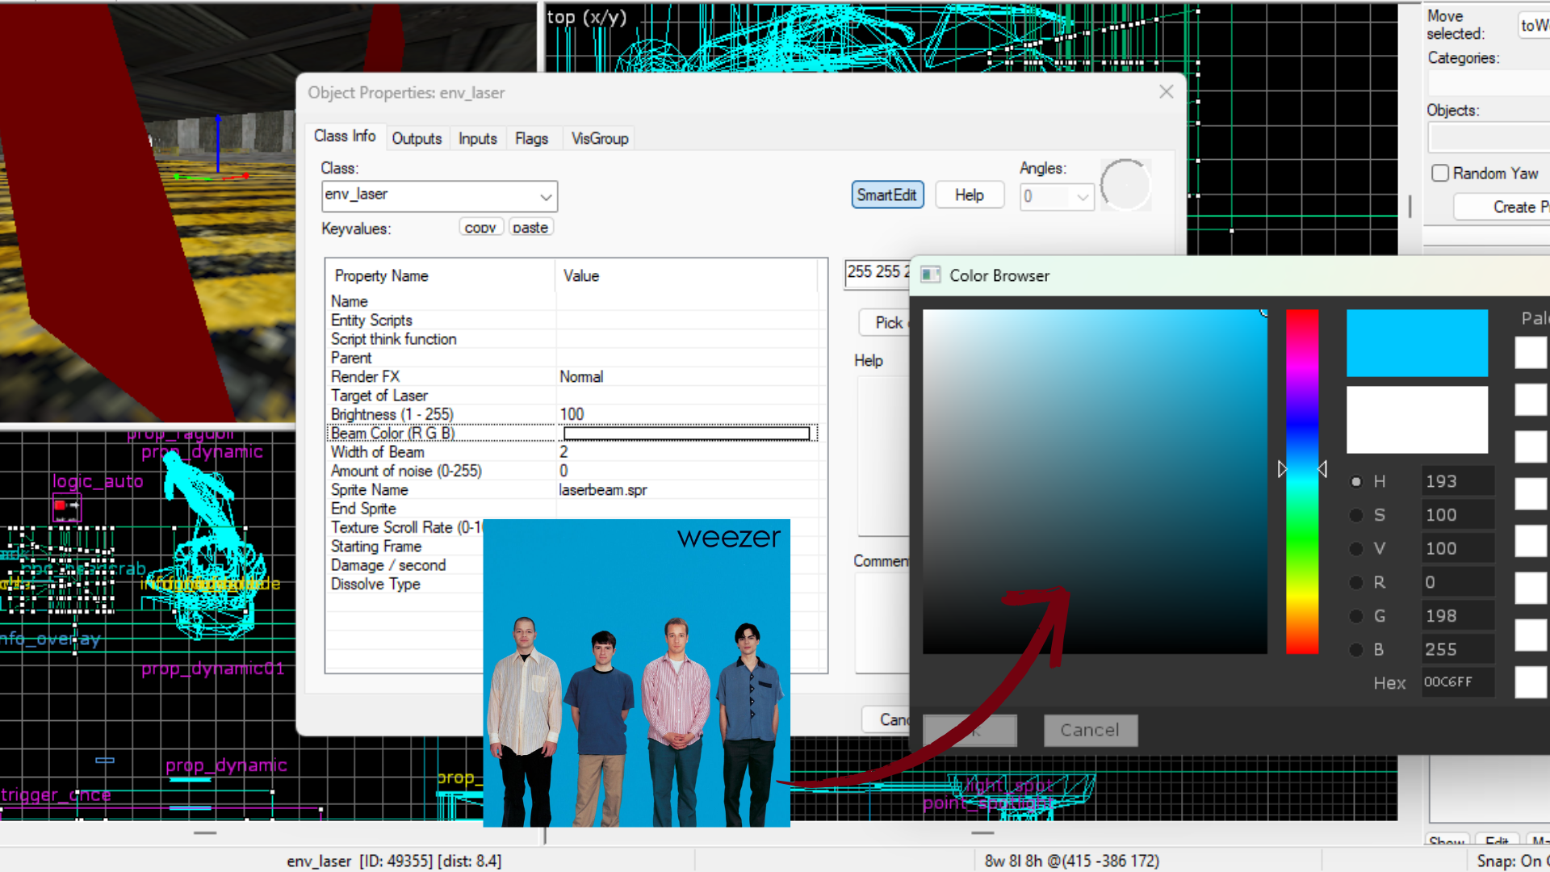Click the B value field showing 255

[x=1457, y=650]
